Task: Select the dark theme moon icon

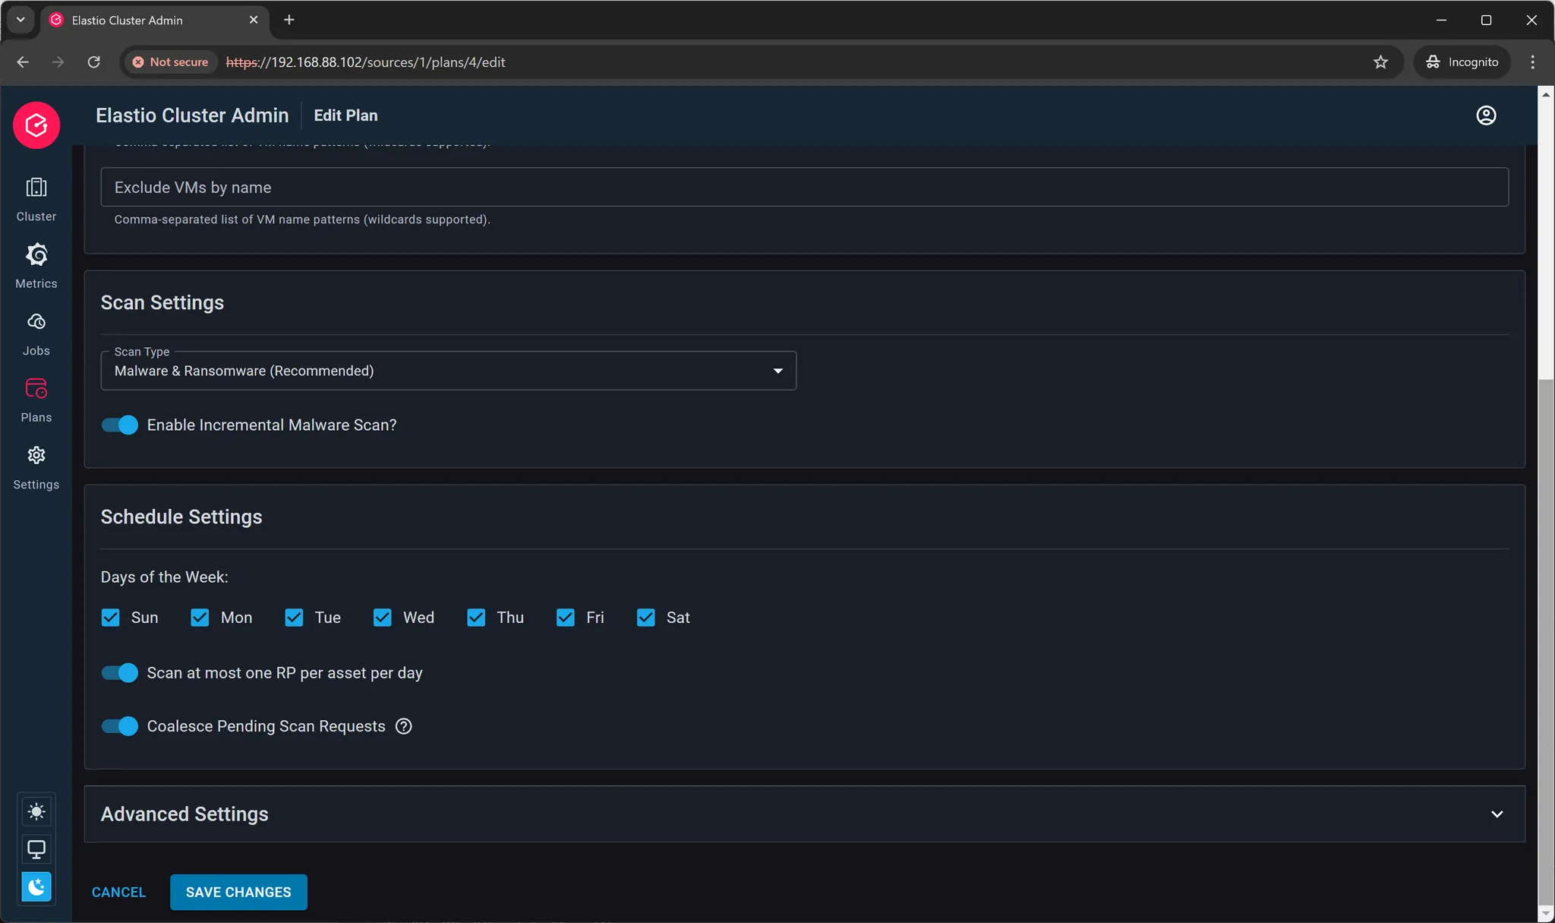Action: (36, 887)
